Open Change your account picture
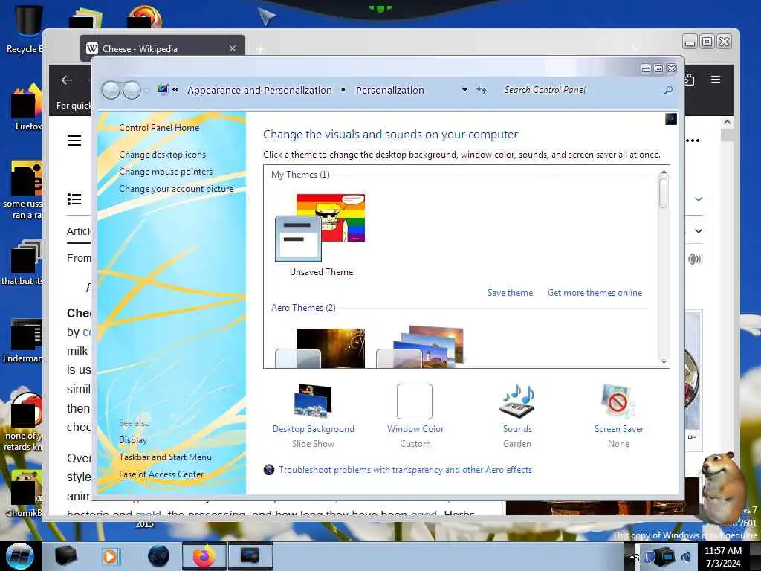Screen dimensions: 761x571 coord(176,189)
